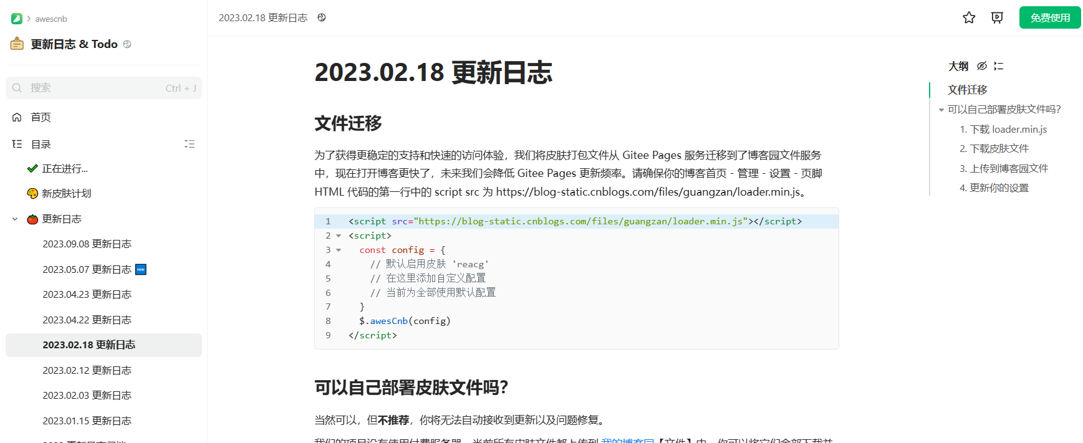Click the 可以自己部署皮肤文件吗? heading in the article
Image resolution: width=1083 pixels, height=443 pixels.
(x=412, y=388)
